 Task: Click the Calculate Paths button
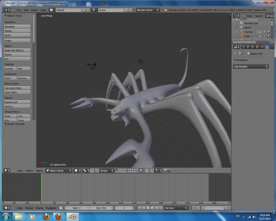pyautogui.click(x=17, y=88)
